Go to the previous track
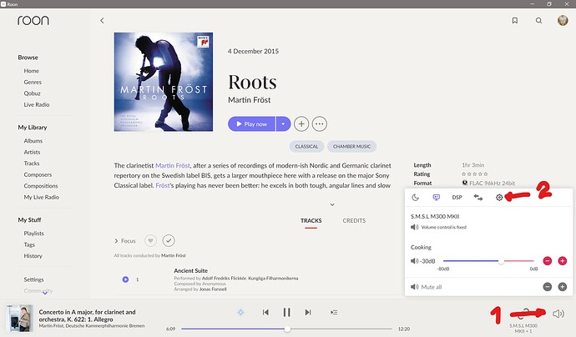Screen dimensions: 576x337 tap(265, 313)
